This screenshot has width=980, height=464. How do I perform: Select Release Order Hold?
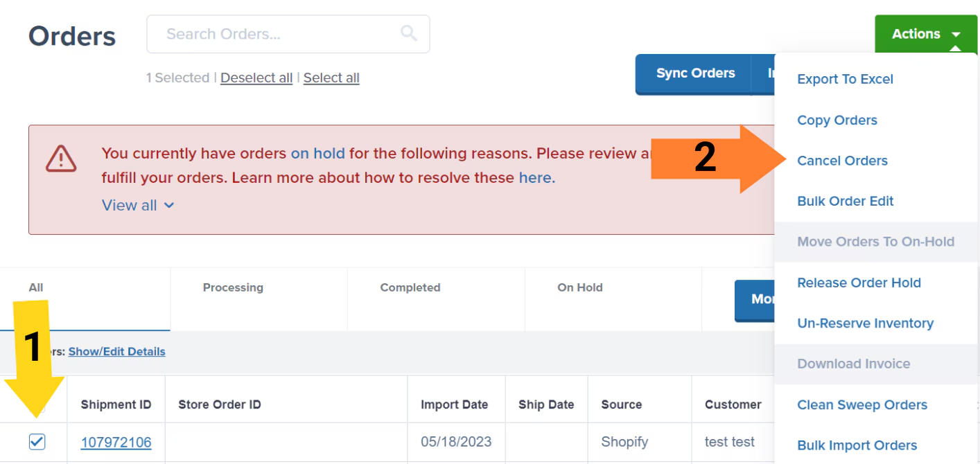[x=859, y=283]
